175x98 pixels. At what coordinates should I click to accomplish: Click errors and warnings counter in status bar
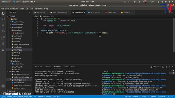56,97
